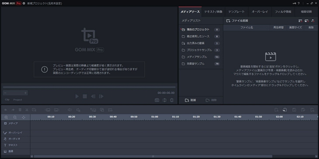
Task: Open settings gear next to GOM MIX Pro logo
Action: [x=24, y=3]
